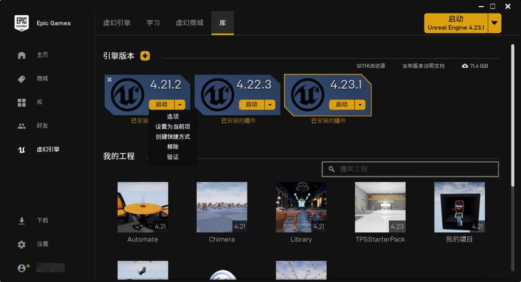521x282 pixels.
Task: Open the GITHUB资源 link
Action: point(371,66)
